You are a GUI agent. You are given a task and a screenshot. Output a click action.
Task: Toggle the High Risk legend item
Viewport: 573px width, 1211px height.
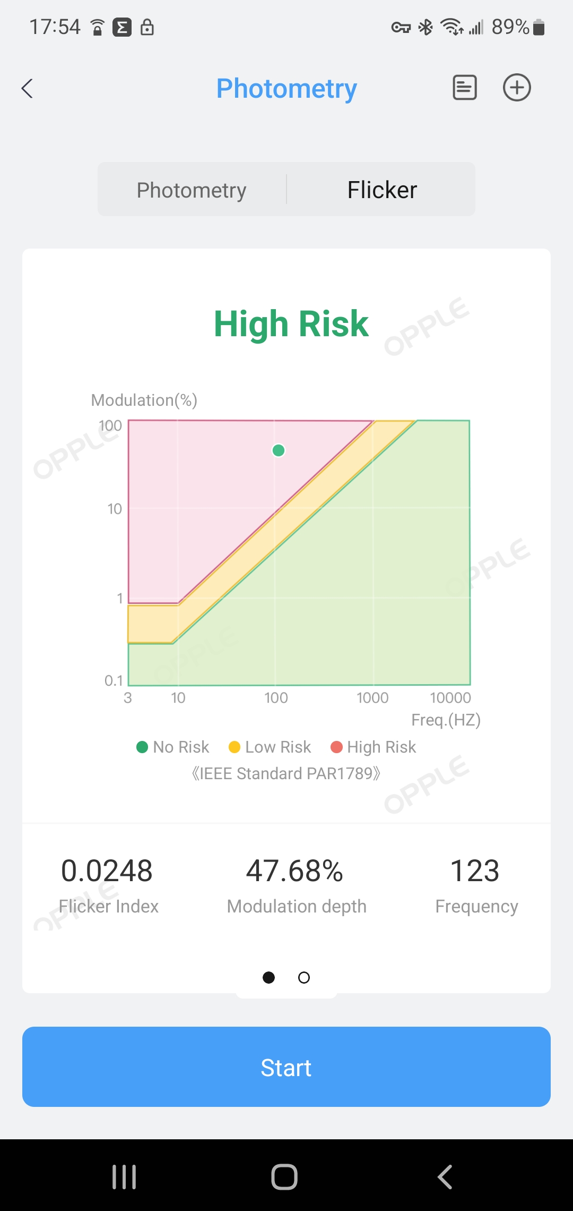click(374, 747)
